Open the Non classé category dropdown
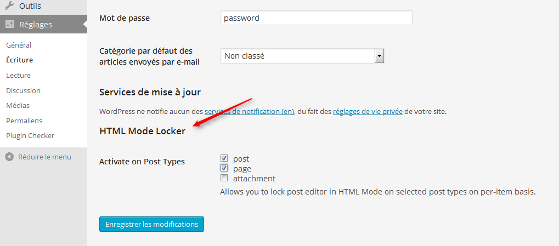The width and height of the screenshot is (559, 246). [302, 56]
